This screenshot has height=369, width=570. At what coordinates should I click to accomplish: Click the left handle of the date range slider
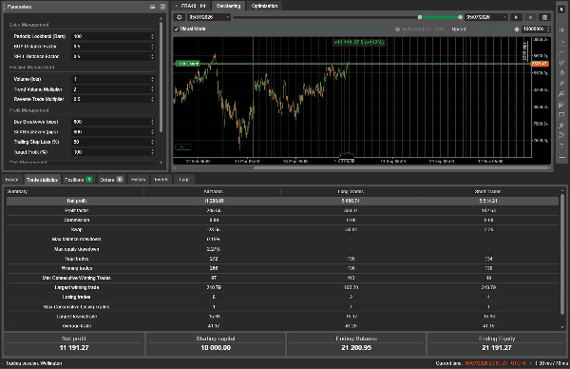(x=420, y=17)
